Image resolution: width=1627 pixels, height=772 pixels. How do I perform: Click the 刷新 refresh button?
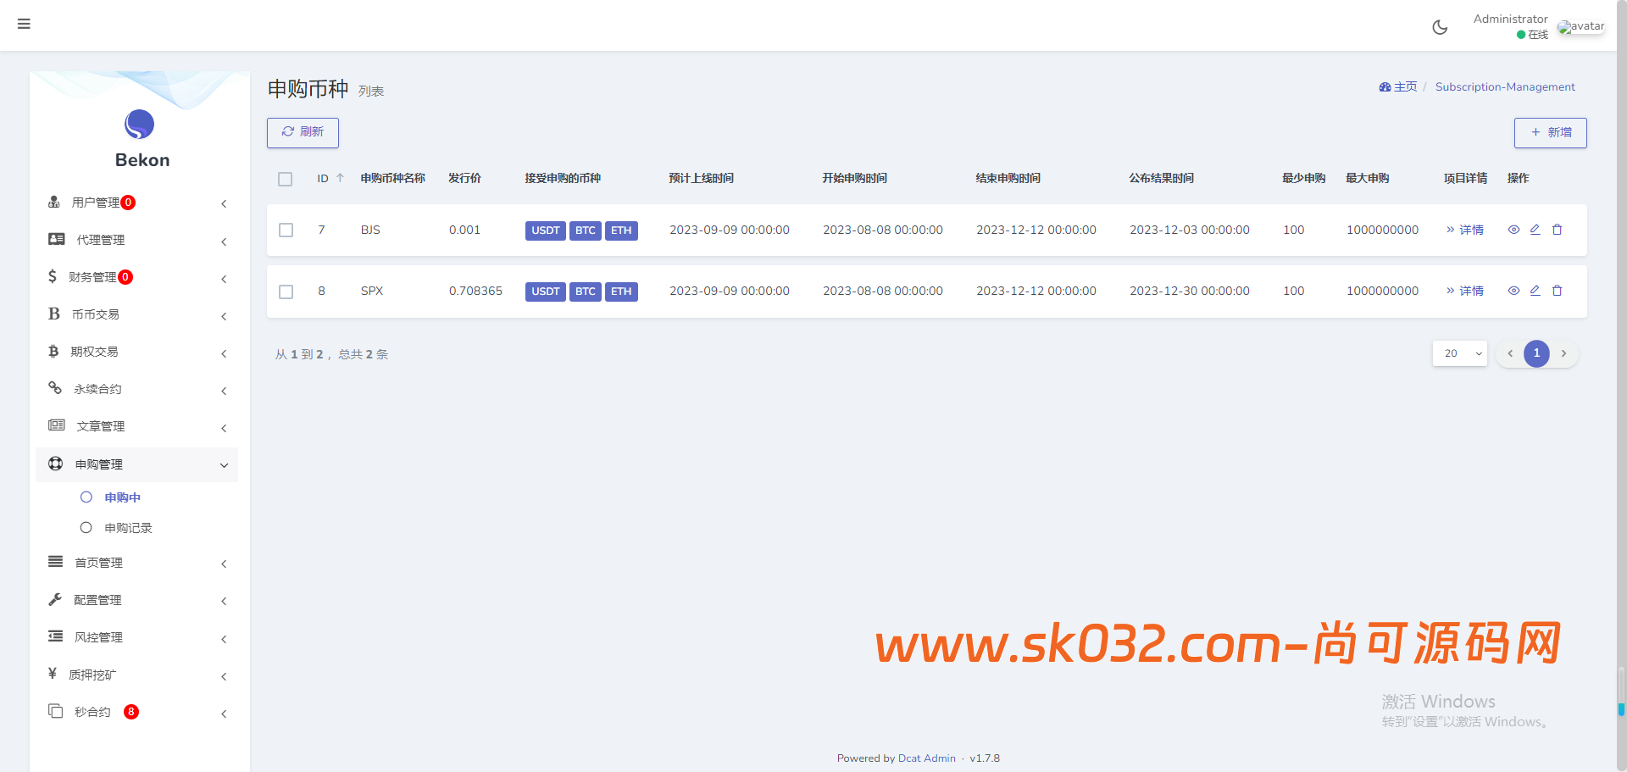[303, 132]
